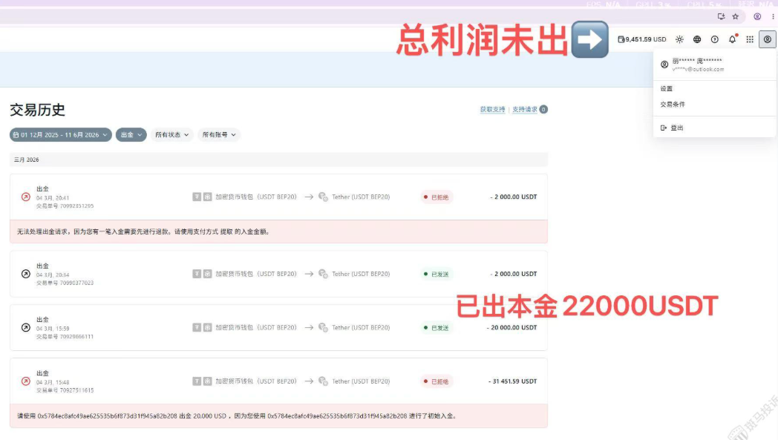Click the 获取支持 link
This screenshot has width=778, height=440.
coord(492,110)
